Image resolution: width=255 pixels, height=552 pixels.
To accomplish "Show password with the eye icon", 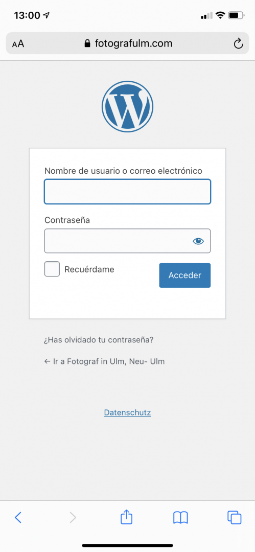I will 198,241.
